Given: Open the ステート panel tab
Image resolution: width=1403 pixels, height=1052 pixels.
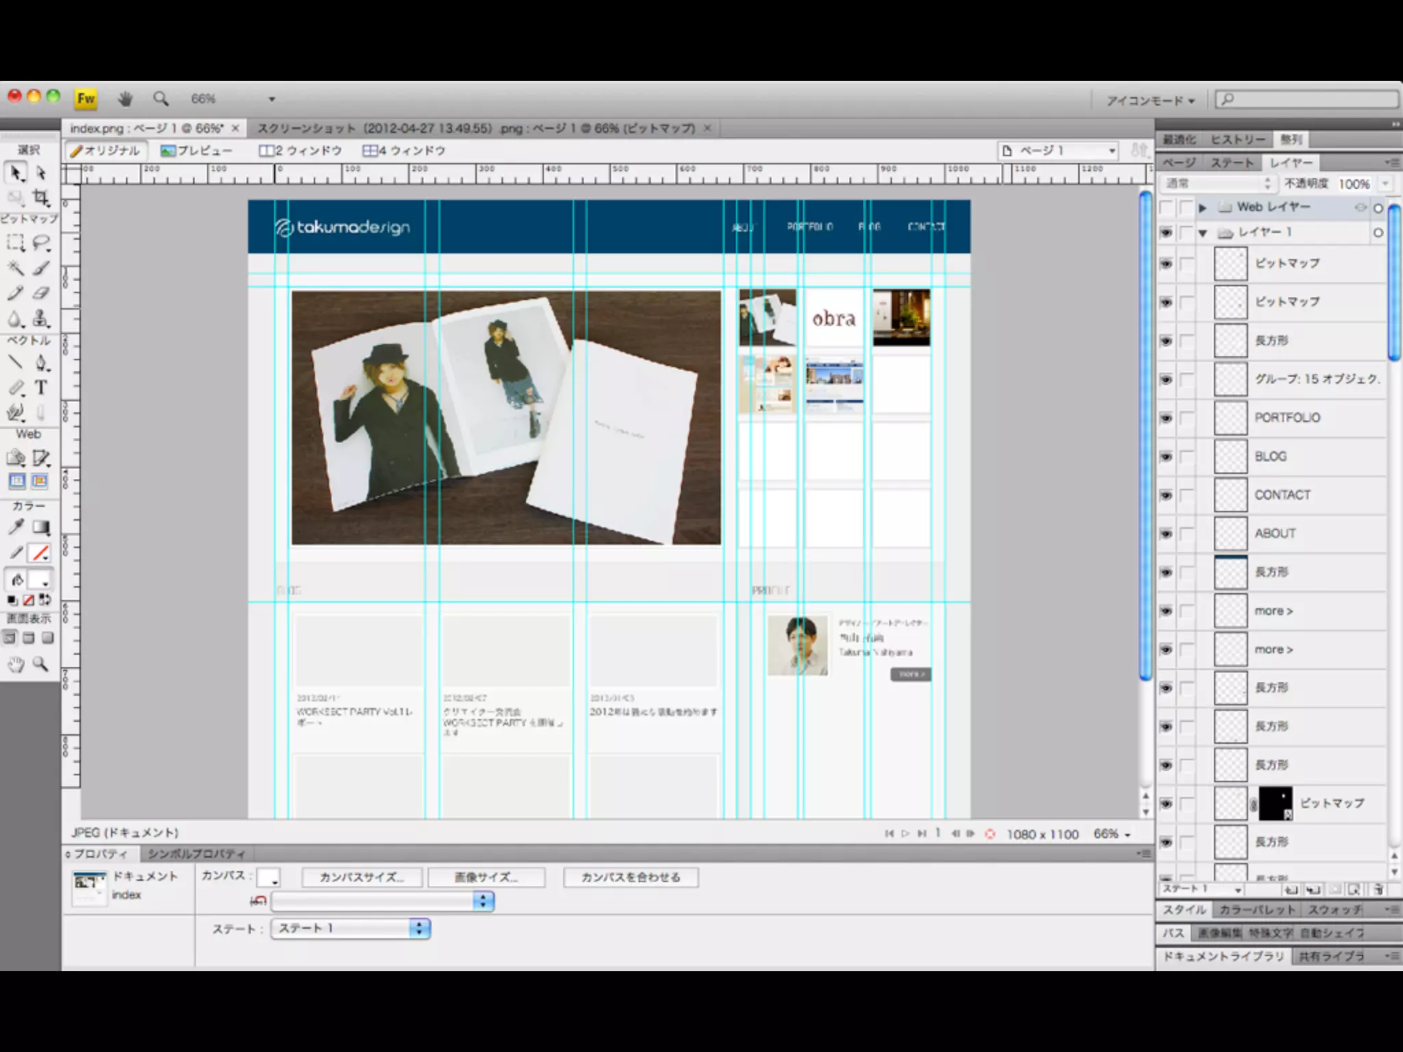Looking at the screenshot, I should coord(1232,163).
